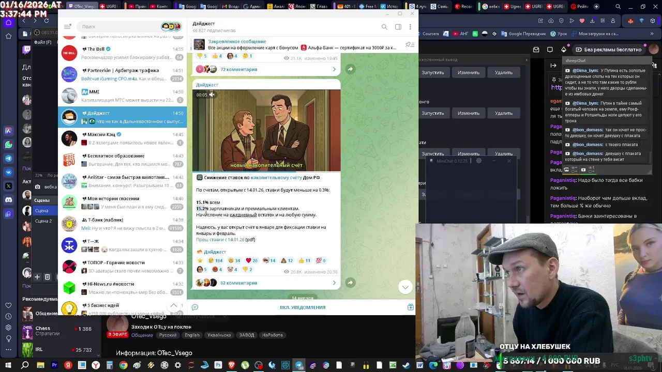This screenshot has width=662, height=372.
Task: Open the stories avatars next to search
Action: tap(171, 26)
